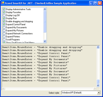
Task: Minimize the CheckedListBox Sample Application window
Action: [91, 3]
